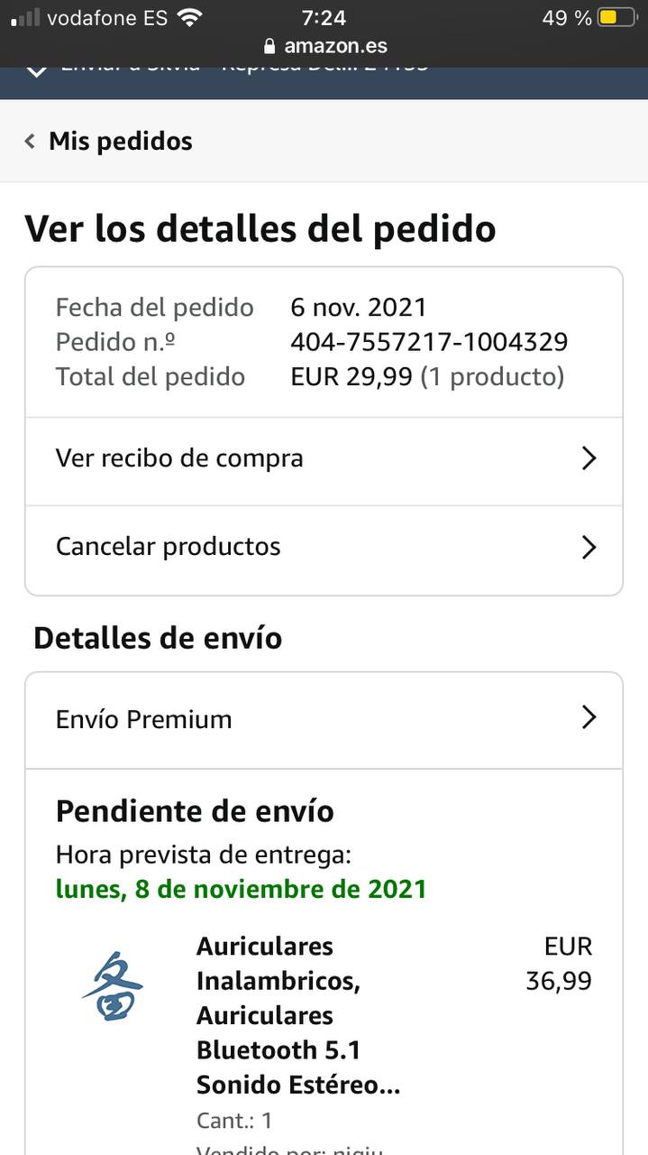Tap the Wi-Fi icon in status bar
This screenshot has height=1155, width=648.
coord(189,17)
